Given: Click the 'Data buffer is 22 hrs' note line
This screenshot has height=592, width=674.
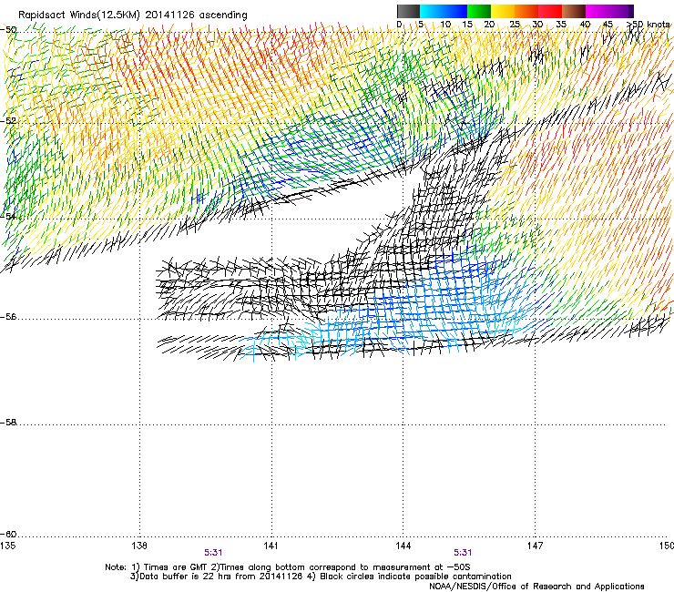Looking at the screenshot, I should (x=321, y=577).
